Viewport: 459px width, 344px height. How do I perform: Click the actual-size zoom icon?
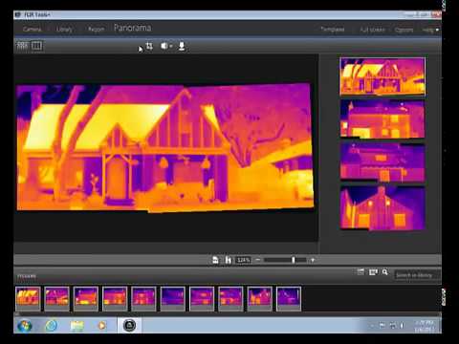[229, 260]
